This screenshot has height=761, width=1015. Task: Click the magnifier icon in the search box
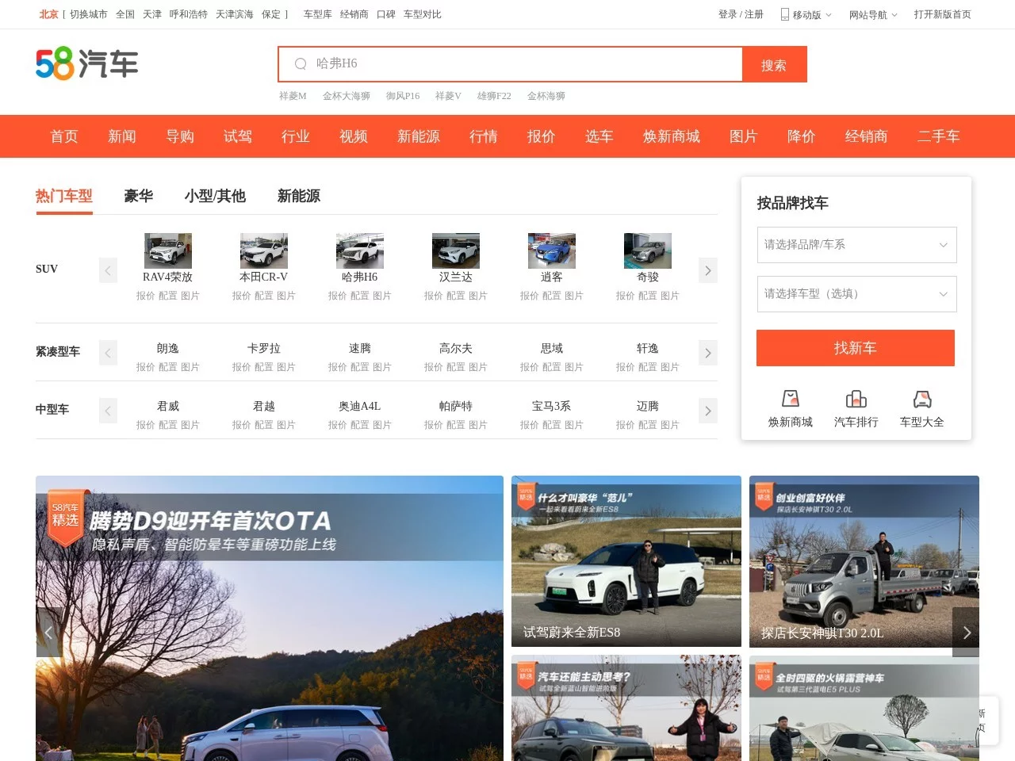301,64
